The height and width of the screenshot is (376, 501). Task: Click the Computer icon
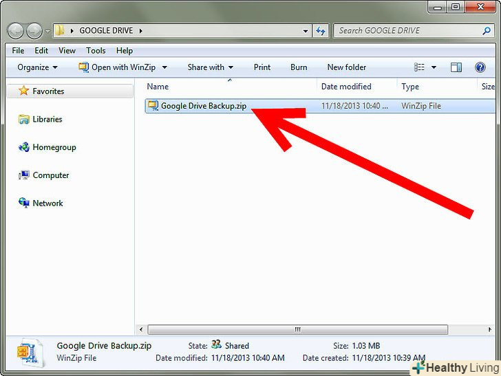click(x=24, y=175)
